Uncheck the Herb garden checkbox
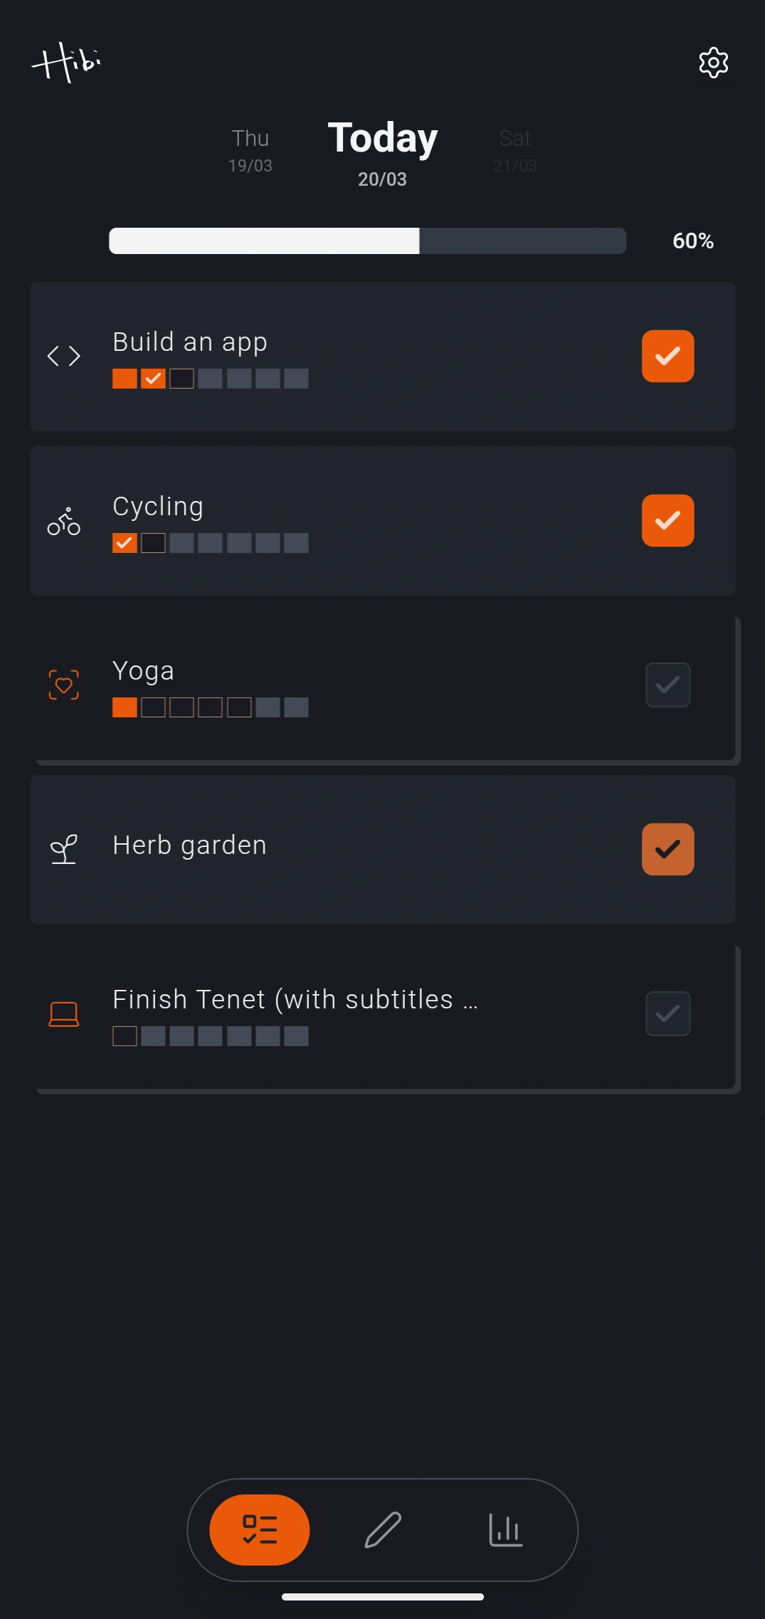Screen dimensions: 765x1619 (x=668, y=849)
